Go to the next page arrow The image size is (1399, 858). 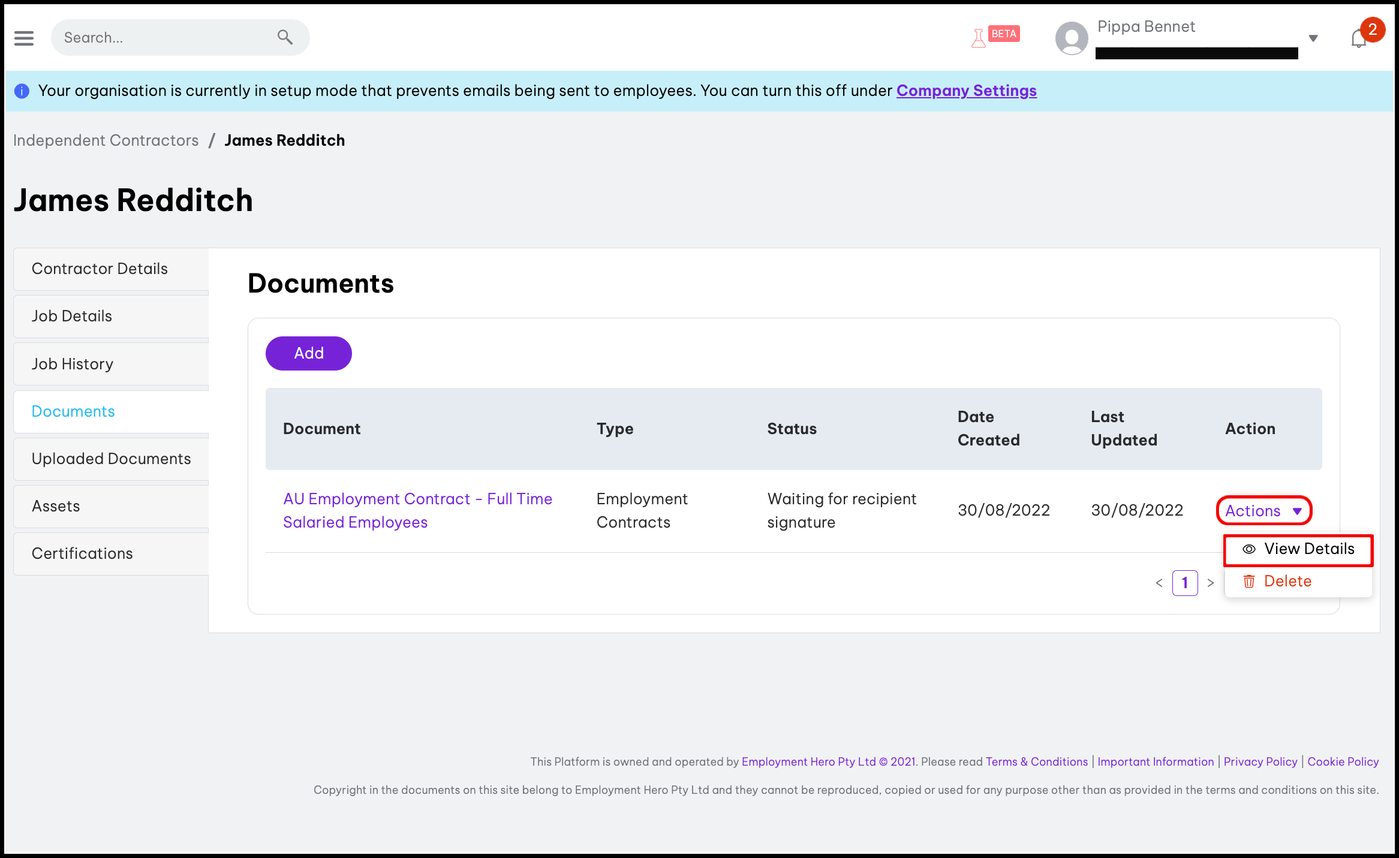pyautogui.click(x=1211, y=583)
